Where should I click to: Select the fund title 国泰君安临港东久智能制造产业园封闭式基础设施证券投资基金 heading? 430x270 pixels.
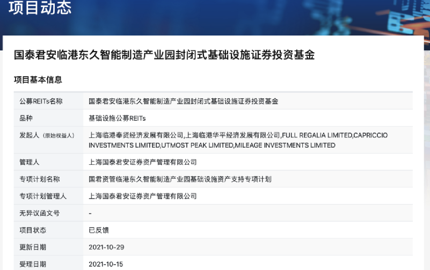tap(164, 55)
